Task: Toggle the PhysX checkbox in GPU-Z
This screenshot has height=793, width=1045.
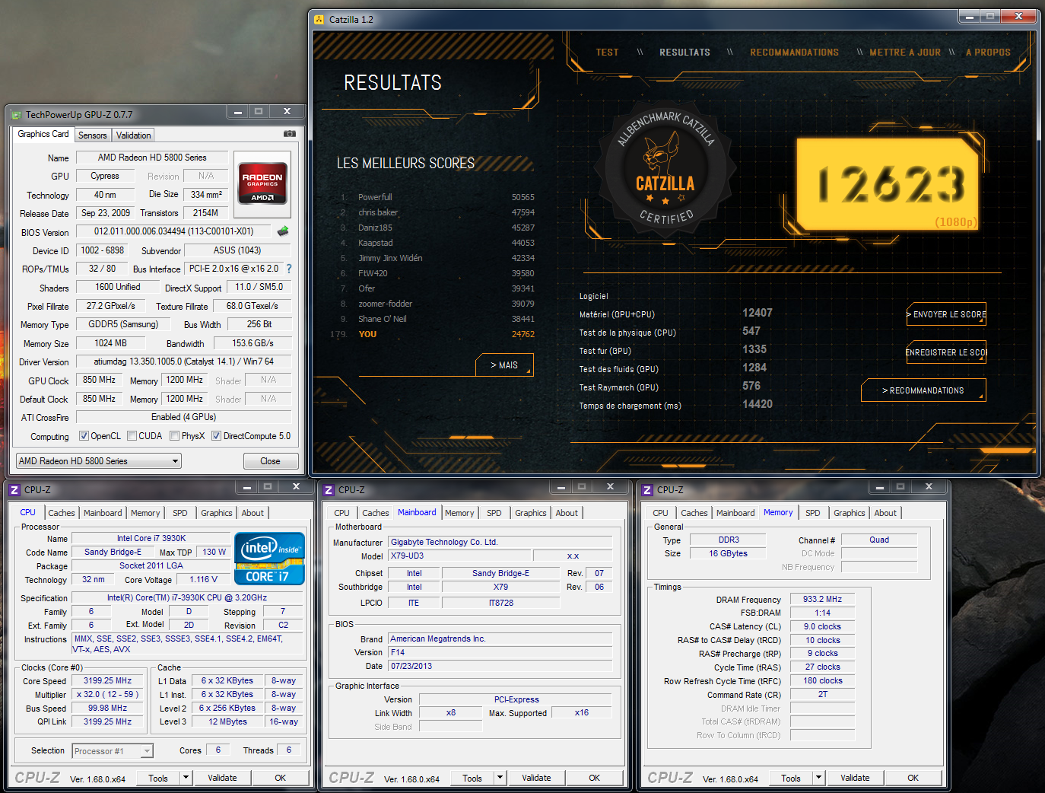Action: 175,436
